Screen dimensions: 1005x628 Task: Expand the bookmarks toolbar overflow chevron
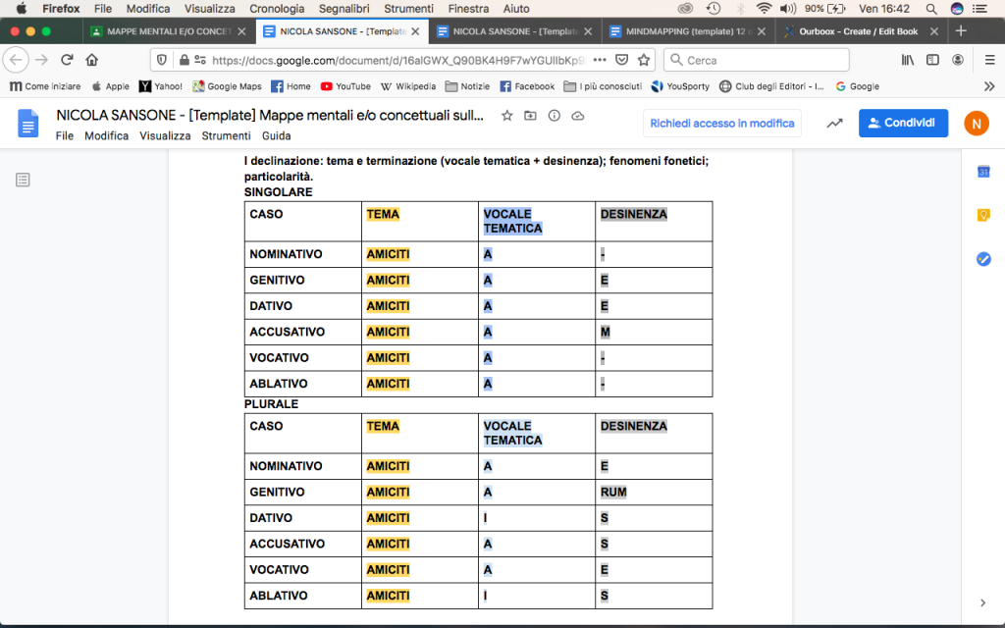[988, 86]
